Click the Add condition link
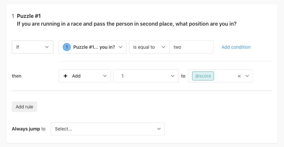 click(x=236, y=47)
